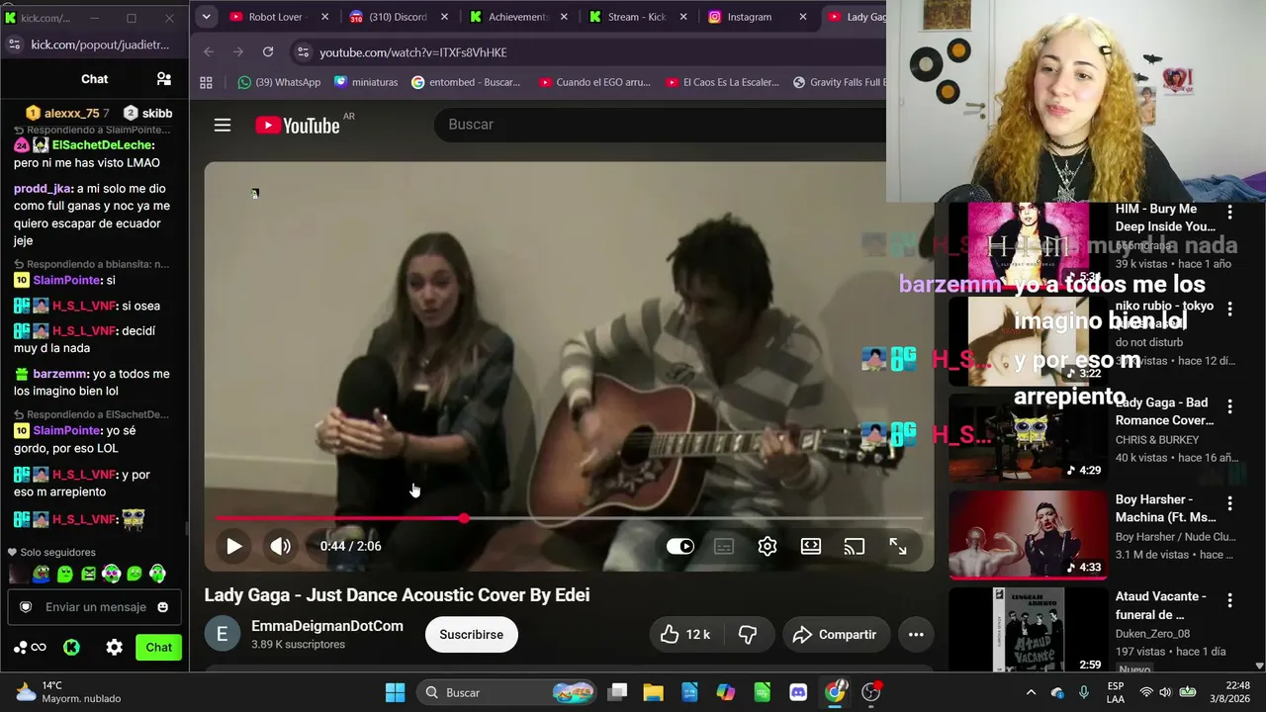Share video with Compartir button
The width and height of the screenshot is (1266, 712).
(836, 634)
